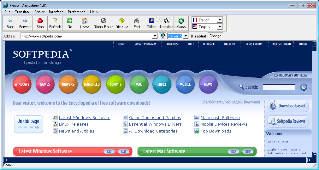
Task: Click the Change button
Action: pyautogui.click(x=215, y=36)
